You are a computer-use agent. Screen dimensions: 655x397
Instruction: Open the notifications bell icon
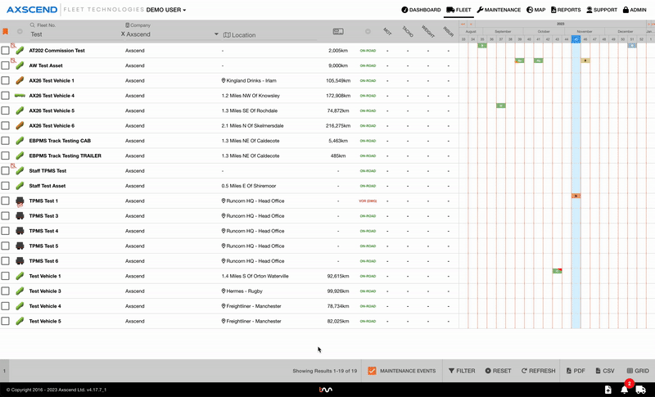coord(624,389)
